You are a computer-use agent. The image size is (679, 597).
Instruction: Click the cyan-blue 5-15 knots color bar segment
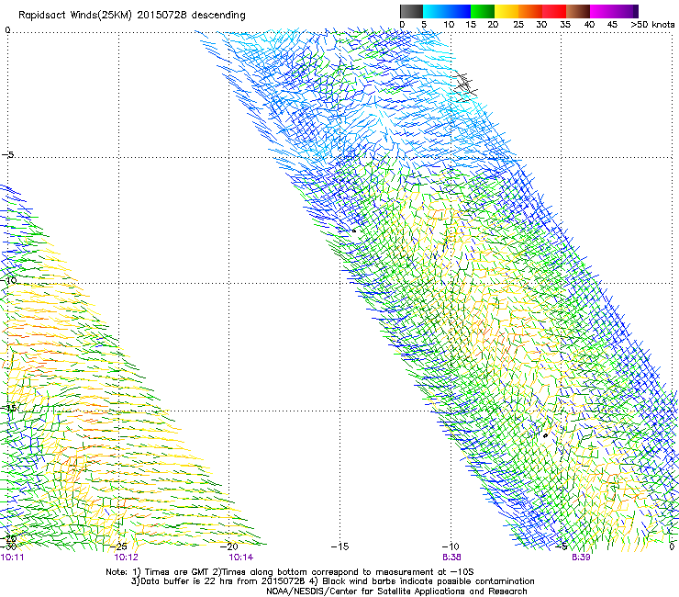tap(447, 11)
